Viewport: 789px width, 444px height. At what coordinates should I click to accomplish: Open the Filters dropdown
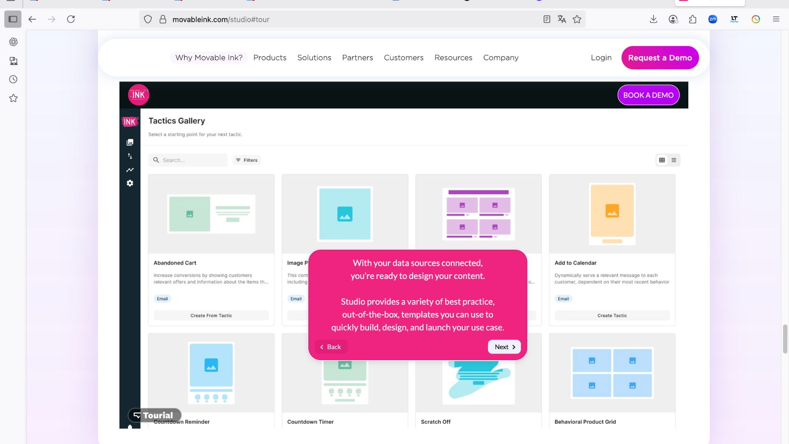247,160
